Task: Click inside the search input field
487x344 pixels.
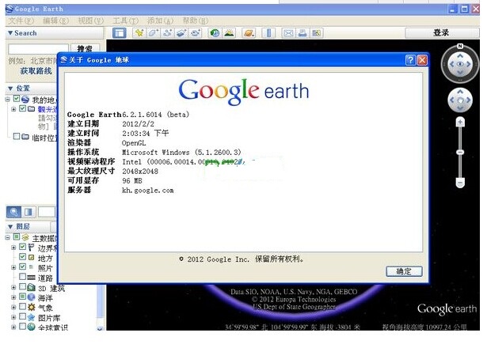Action: click(x=38, y=49)
